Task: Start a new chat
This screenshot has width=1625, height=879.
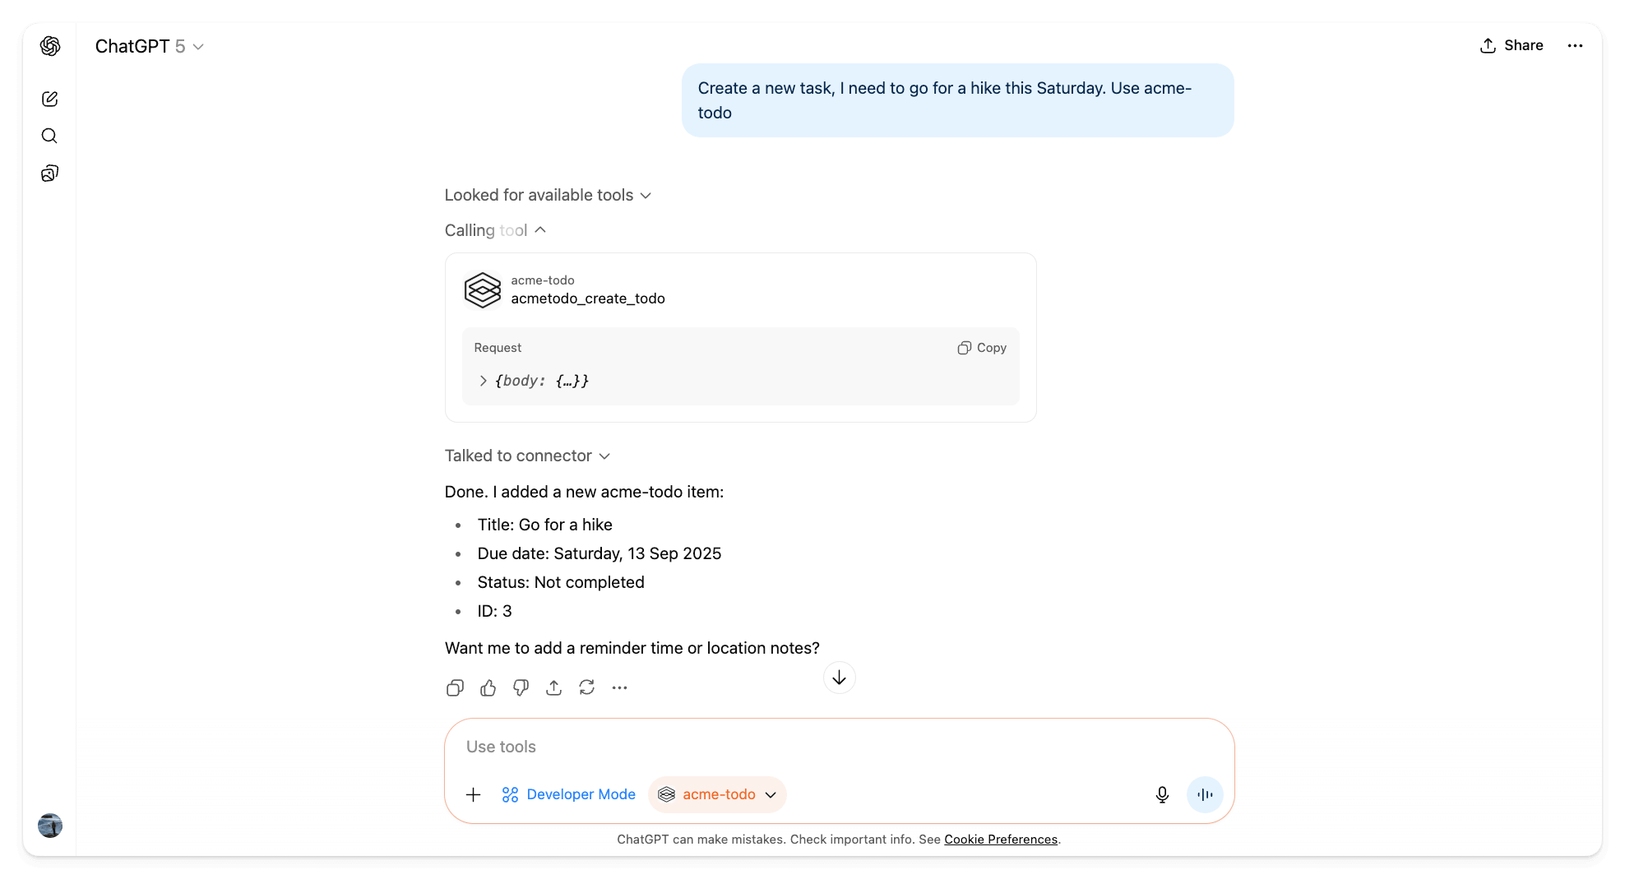Action: click(50, 99)
